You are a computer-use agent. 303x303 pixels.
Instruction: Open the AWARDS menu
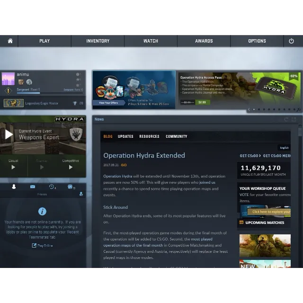pyautogui.click(x=204, y=41)
